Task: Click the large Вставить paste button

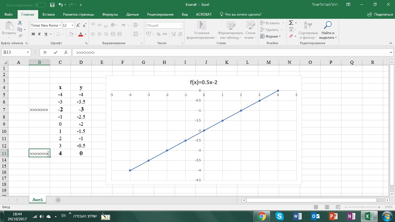Action: click(x=9, y=30)
